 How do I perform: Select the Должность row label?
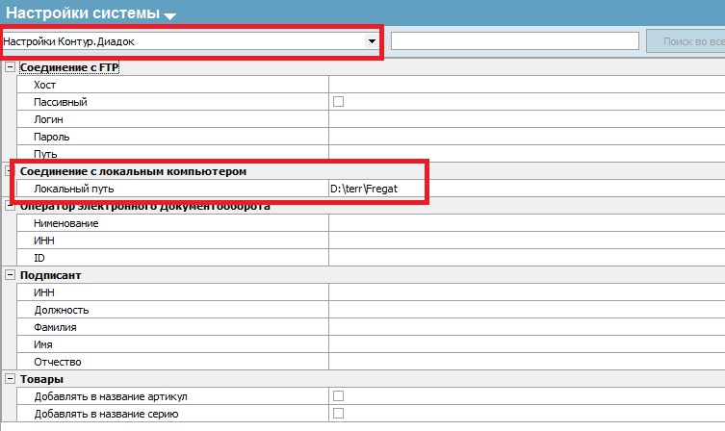tap(61, 310)
